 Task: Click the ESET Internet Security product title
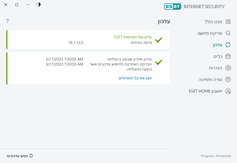pos(133,37)
